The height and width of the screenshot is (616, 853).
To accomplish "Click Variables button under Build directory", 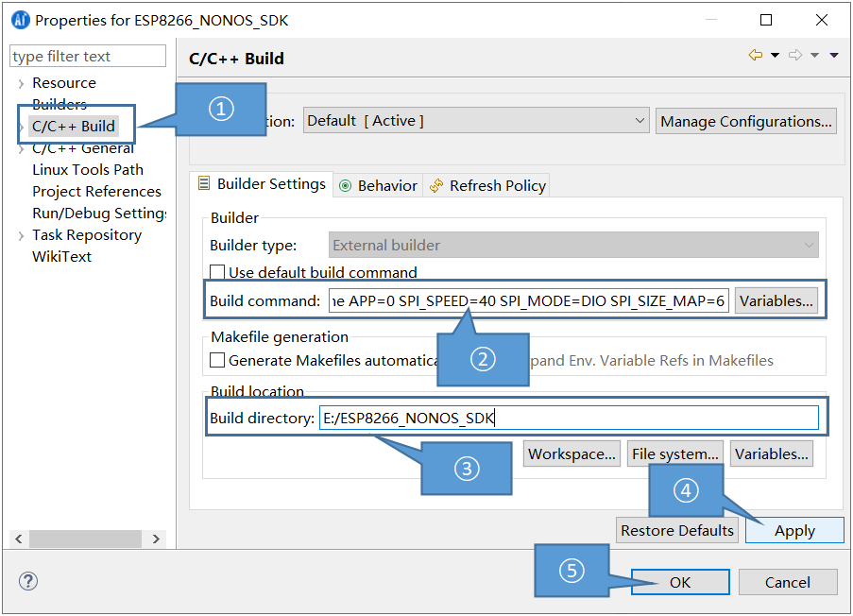I will point(772,453).
